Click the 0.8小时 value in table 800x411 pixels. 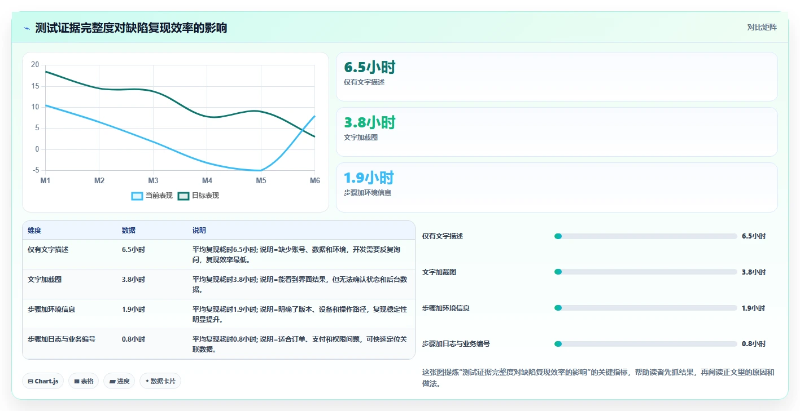(x=133, y=339)
